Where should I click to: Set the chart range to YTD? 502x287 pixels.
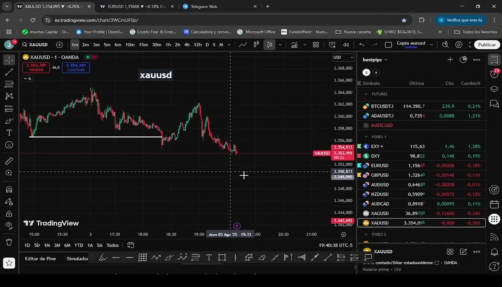[79, 245]
